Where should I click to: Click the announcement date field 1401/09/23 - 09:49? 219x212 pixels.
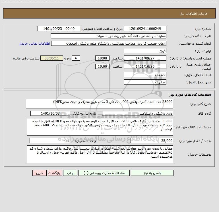59,28
